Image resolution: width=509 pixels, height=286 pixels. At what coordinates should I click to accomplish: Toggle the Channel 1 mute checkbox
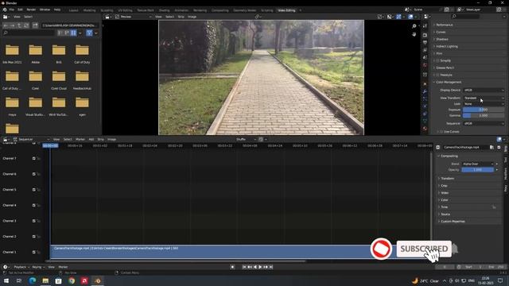tap(33, 252)
